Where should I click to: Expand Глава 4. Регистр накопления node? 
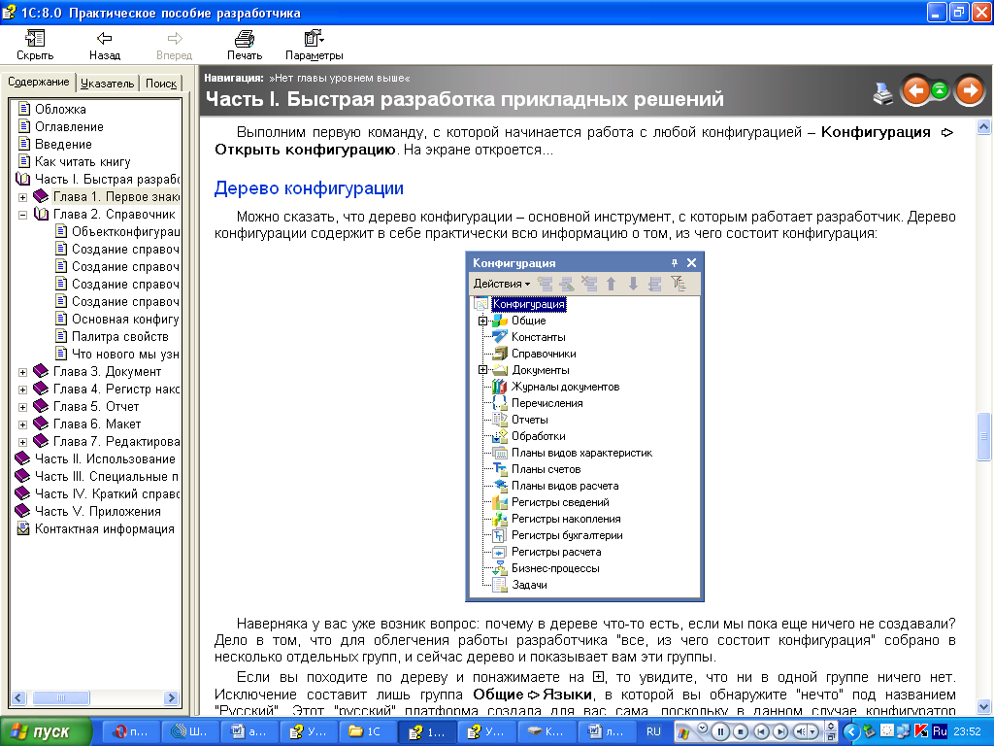click(23, 390)
